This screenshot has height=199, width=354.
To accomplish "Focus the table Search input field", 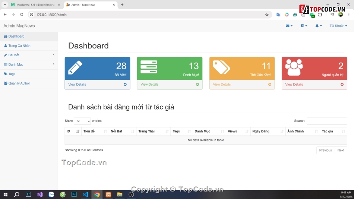I will pyautogui.click(x=327, y=121).
